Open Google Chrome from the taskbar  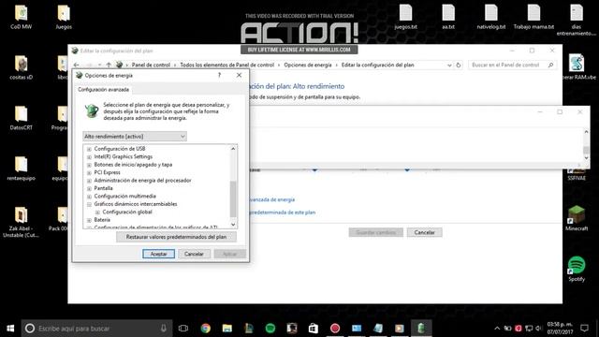pyautogui.click(x=206, y=329)
